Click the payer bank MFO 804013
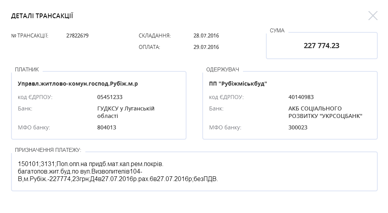388x213 pixels. click(x=107, y=127)
